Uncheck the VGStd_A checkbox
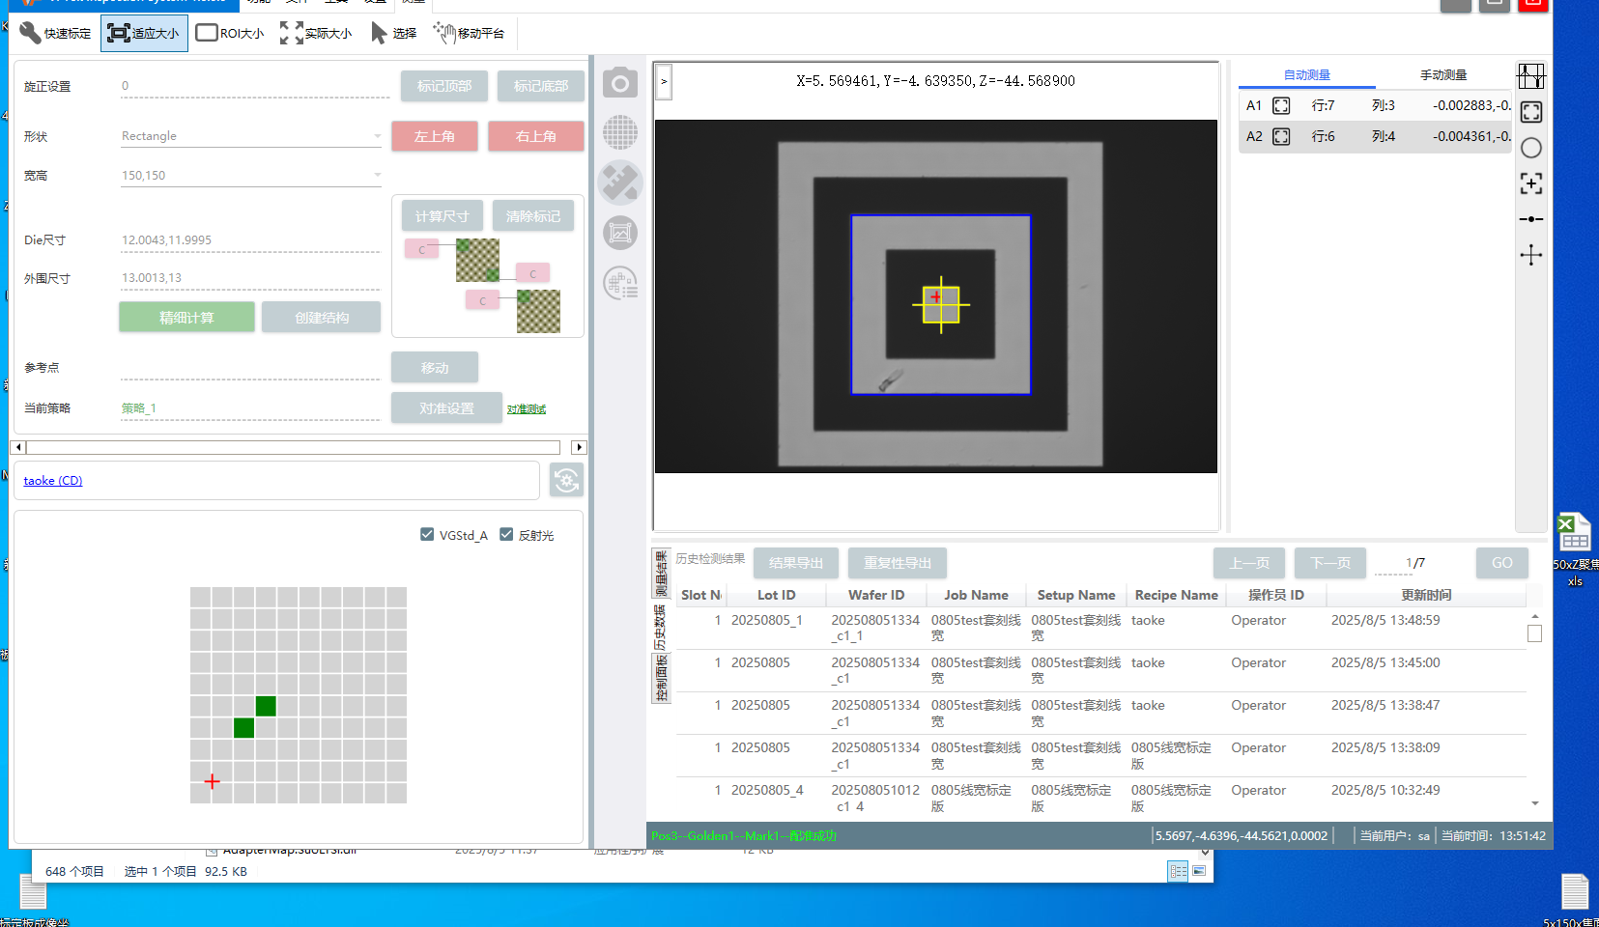Viewport: 1599px width, 927px height. click(x=427, y=535)
